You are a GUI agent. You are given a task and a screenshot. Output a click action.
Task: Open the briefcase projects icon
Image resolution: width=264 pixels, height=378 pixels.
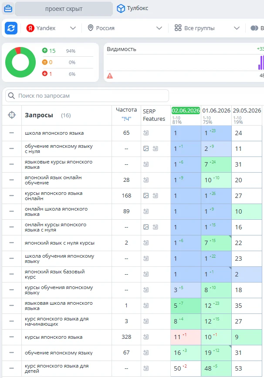click(x=8, y=9)
